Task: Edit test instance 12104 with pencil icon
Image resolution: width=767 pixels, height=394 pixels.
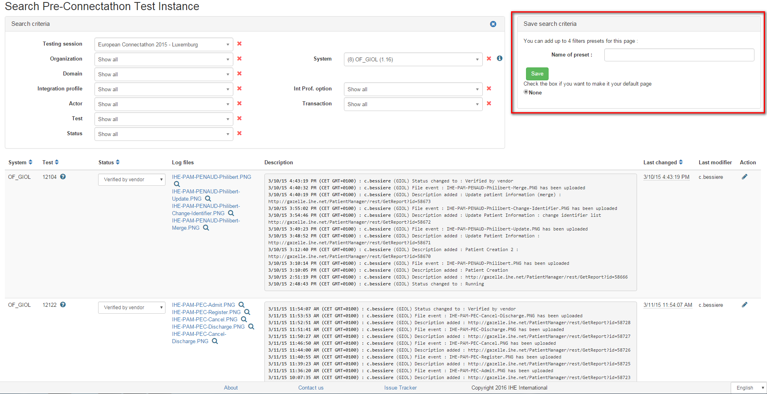Action: (744, 177)
